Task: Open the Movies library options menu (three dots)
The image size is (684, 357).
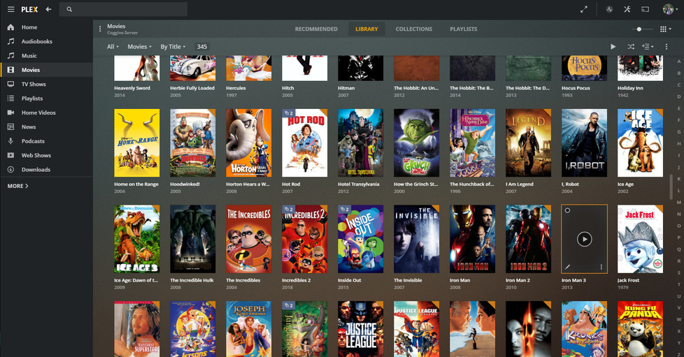Action: [100, 29]
